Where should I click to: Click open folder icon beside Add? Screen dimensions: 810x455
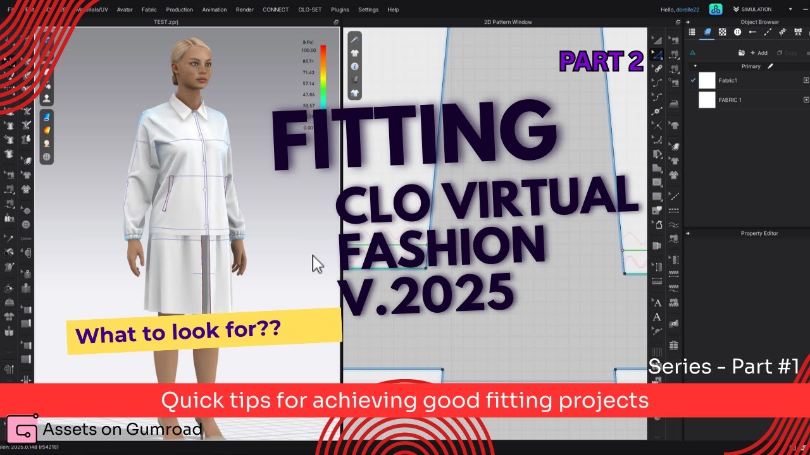[741, 53]
